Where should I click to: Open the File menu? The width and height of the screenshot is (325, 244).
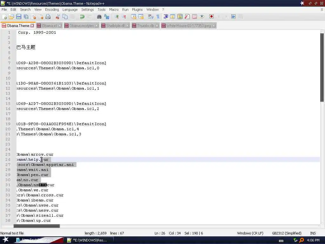(4, 10)
